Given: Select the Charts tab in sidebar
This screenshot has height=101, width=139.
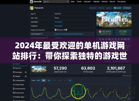Looking at the screenshot, I should pos(20,64).
